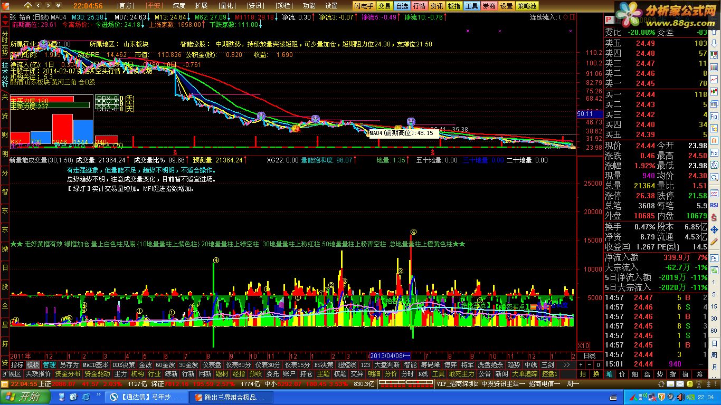Click the 30 period icon in right toolbar
The image size is (721, 405).
point(714,319)
